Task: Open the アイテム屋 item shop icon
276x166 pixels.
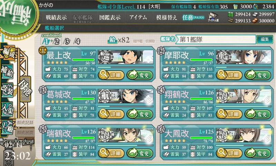Action: 213,17
